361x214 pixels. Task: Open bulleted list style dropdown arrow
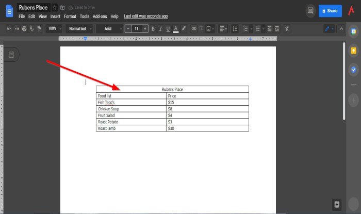[264, 29]
